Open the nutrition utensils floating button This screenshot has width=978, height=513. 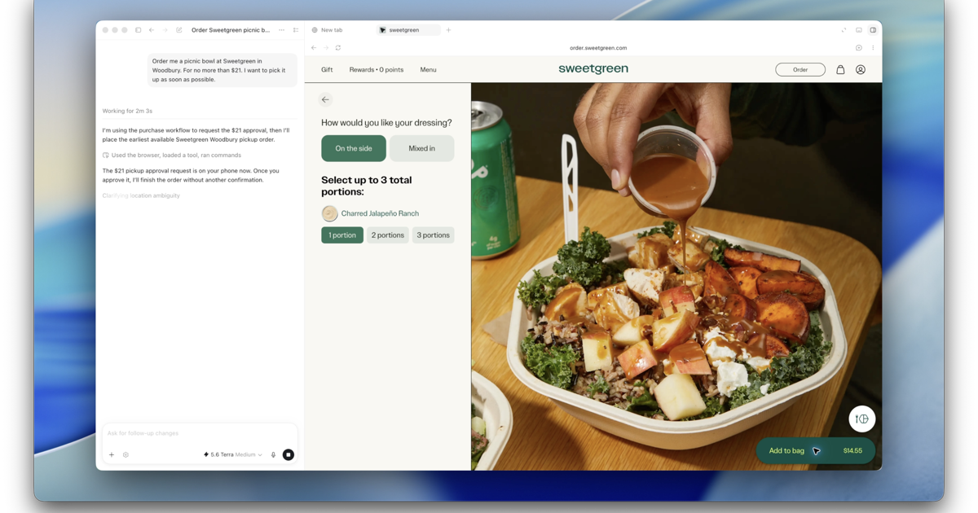[x=862, y=419]
